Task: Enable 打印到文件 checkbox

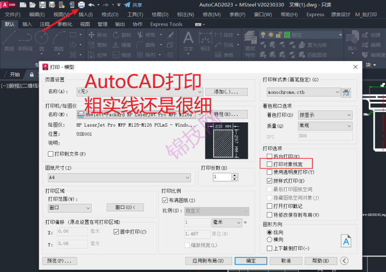Action: coord(50,154)
